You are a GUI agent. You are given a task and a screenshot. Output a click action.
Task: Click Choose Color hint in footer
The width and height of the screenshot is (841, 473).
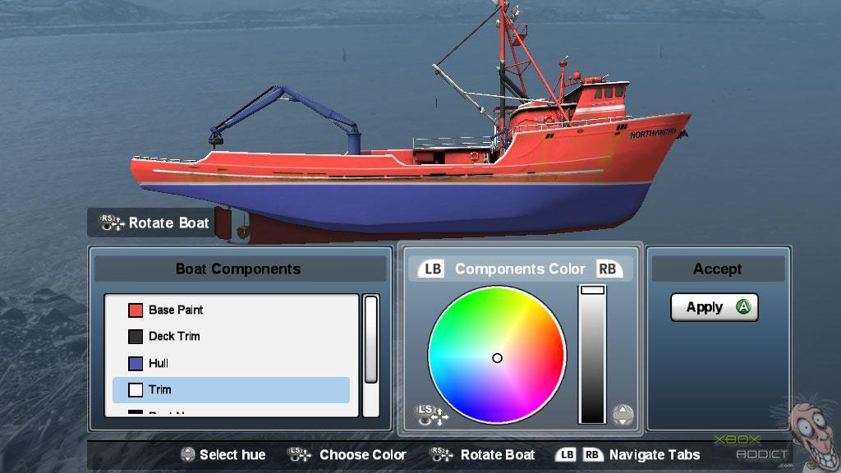coord(362,455)
